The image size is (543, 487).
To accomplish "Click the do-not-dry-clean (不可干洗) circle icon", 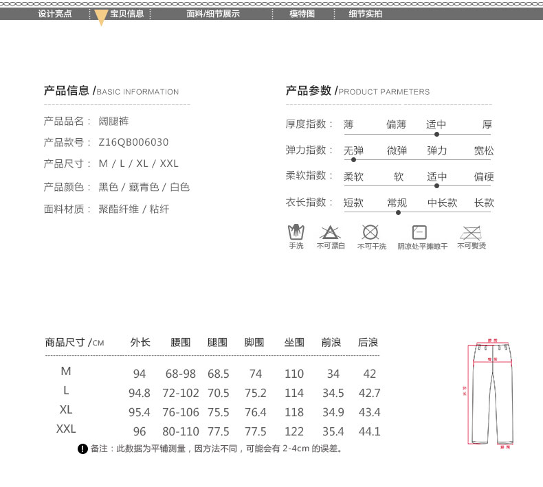I will click(x=370, y=231).
